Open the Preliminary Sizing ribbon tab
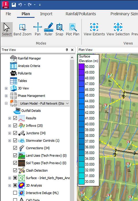Viewport: 138px width, 201px height. (x=124, y=14)
